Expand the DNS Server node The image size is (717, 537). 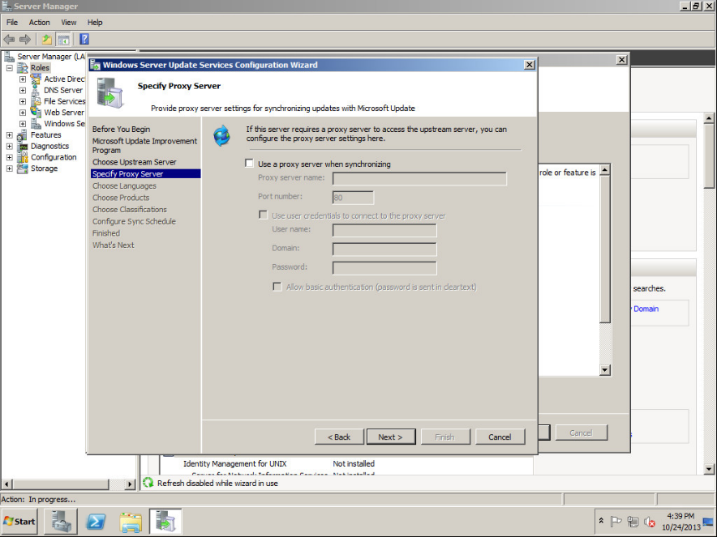click(23, 91)
